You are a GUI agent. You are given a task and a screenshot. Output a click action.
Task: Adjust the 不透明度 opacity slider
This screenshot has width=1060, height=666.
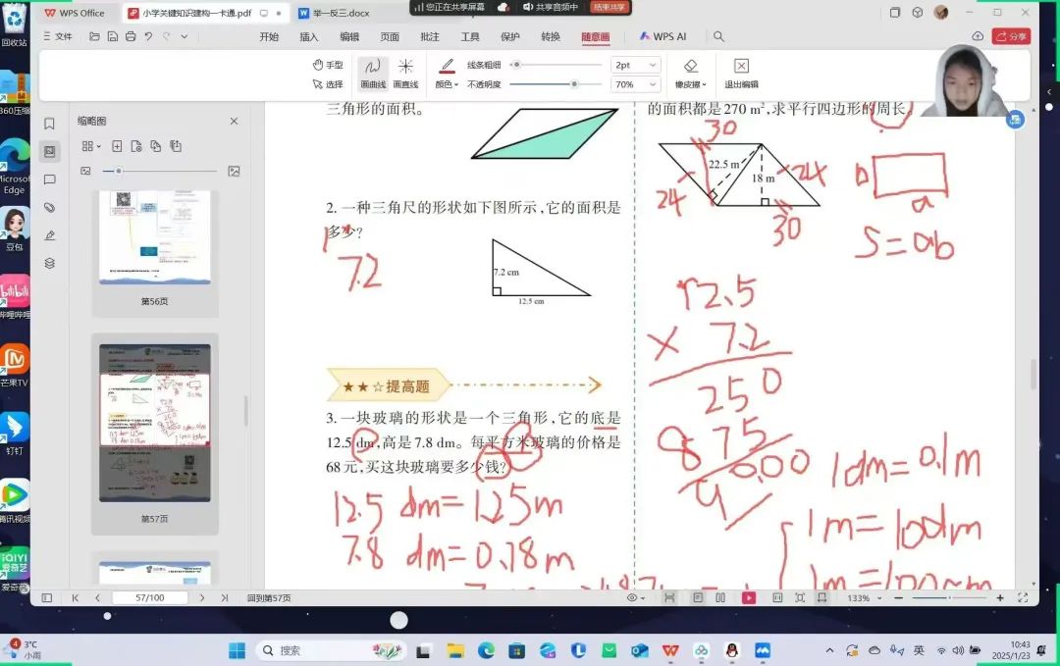pyautogui.click(x=573, y=84)
